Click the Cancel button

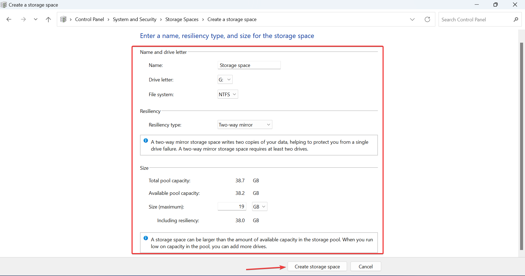[x=366, y=266]
